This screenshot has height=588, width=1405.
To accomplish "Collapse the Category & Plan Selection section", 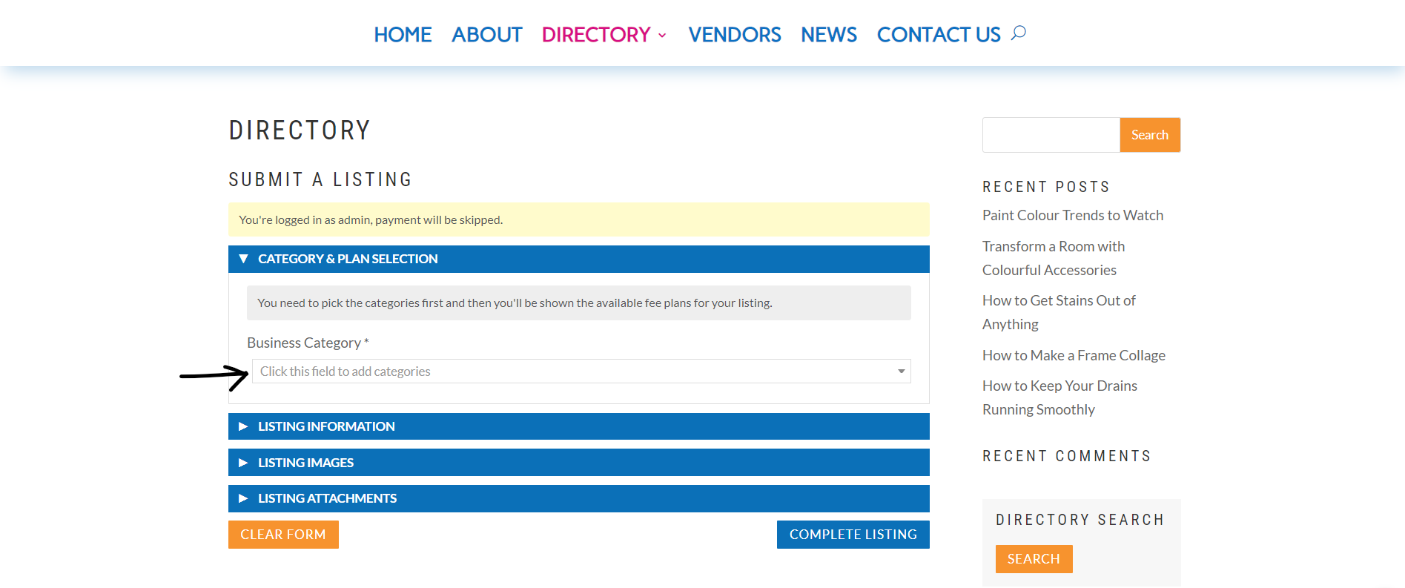I will (579, 259).
